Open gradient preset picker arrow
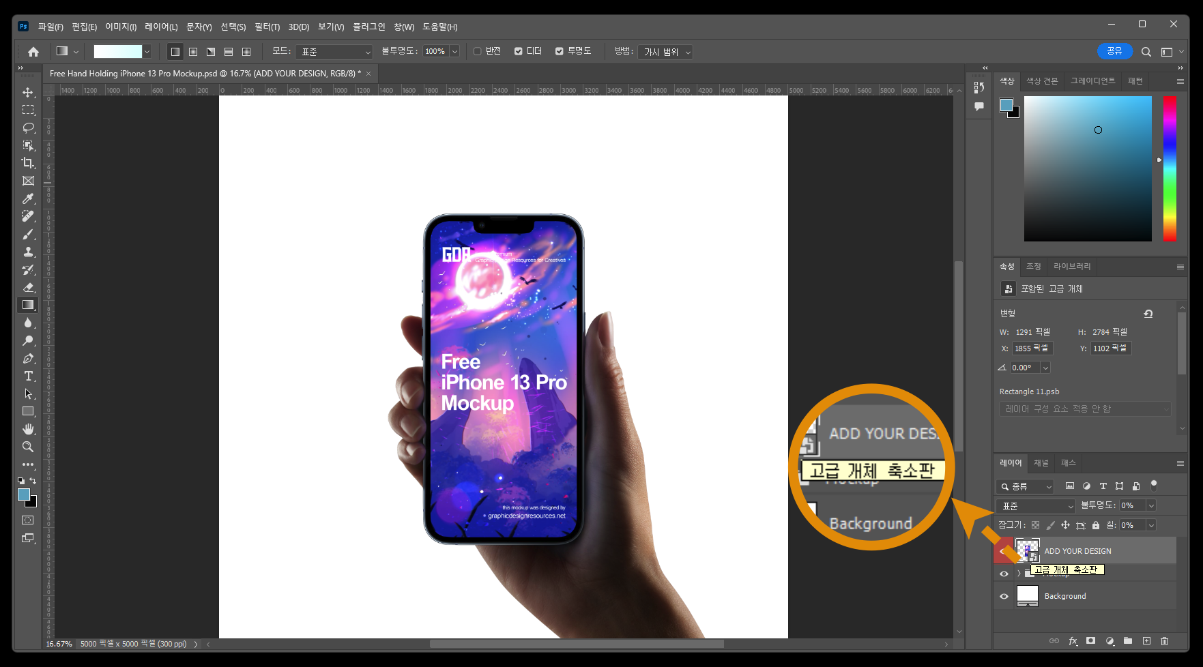This screenshot has height=667, width=1203. pos(147,52)
